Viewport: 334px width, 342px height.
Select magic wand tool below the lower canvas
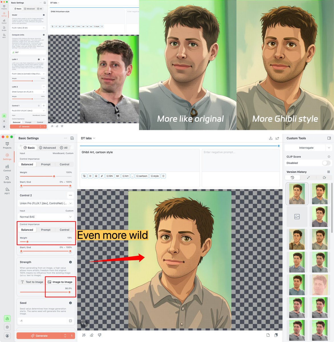click(84, 335)
